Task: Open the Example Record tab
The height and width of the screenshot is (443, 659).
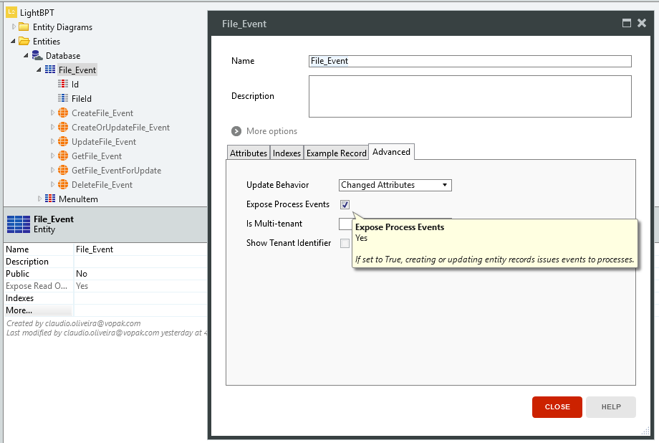Action: click(336, 152)
